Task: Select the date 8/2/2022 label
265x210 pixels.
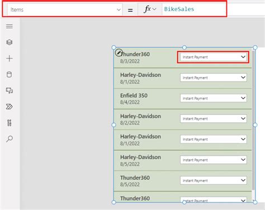Action: click(x=130, y=123)
